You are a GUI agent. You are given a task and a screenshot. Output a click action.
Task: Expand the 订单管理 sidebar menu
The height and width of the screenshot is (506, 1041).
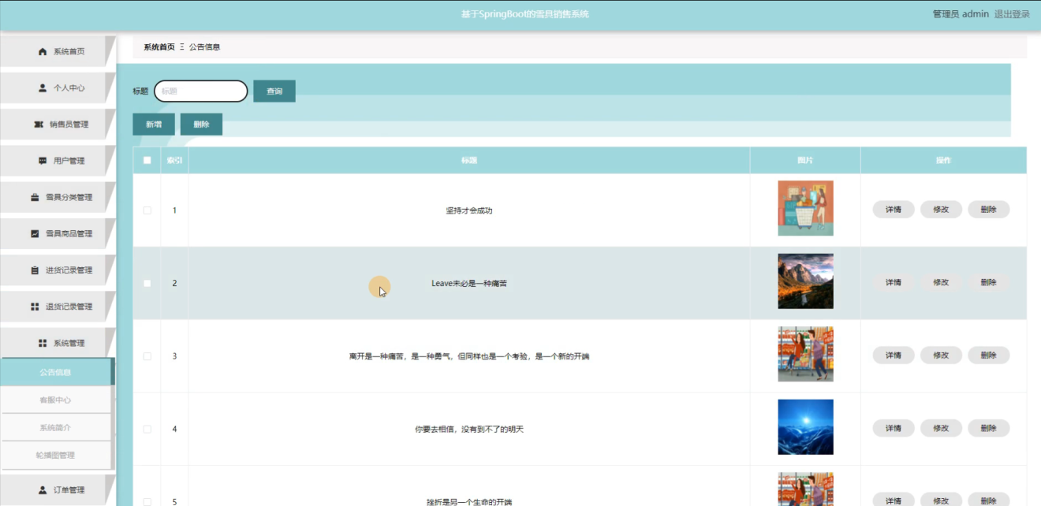[58, 489]
